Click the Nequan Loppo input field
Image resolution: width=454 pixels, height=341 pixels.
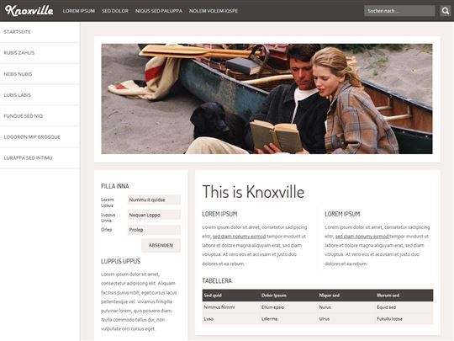(x=154, y=215)
